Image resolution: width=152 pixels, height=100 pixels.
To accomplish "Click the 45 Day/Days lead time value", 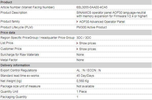I will (85, 76).
